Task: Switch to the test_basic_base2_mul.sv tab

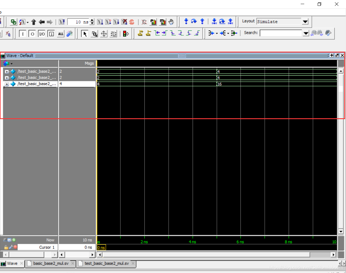Action: 107,263
